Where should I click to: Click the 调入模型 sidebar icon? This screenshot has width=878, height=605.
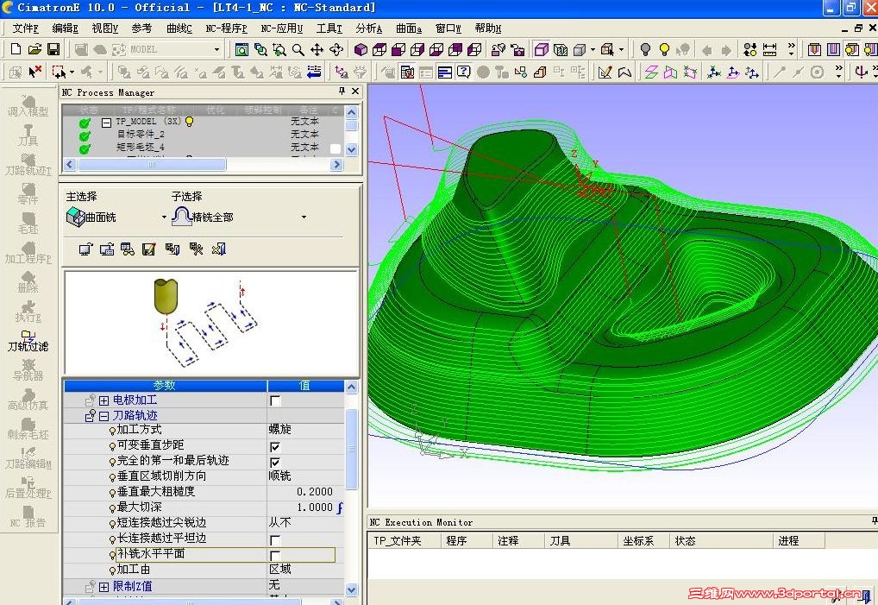tap(28, 105)
